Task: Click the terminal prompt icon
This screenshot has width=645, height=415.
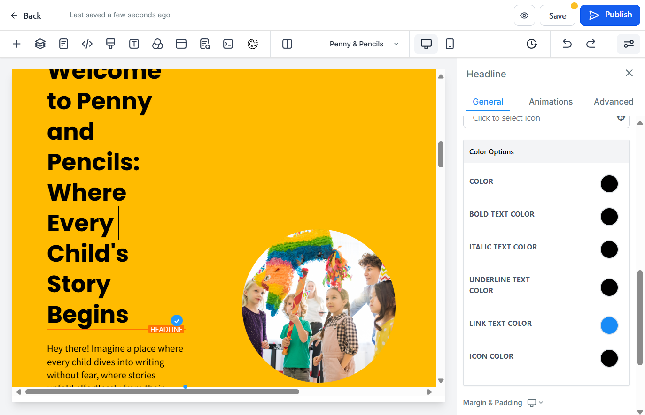Action: click(228, 44)
